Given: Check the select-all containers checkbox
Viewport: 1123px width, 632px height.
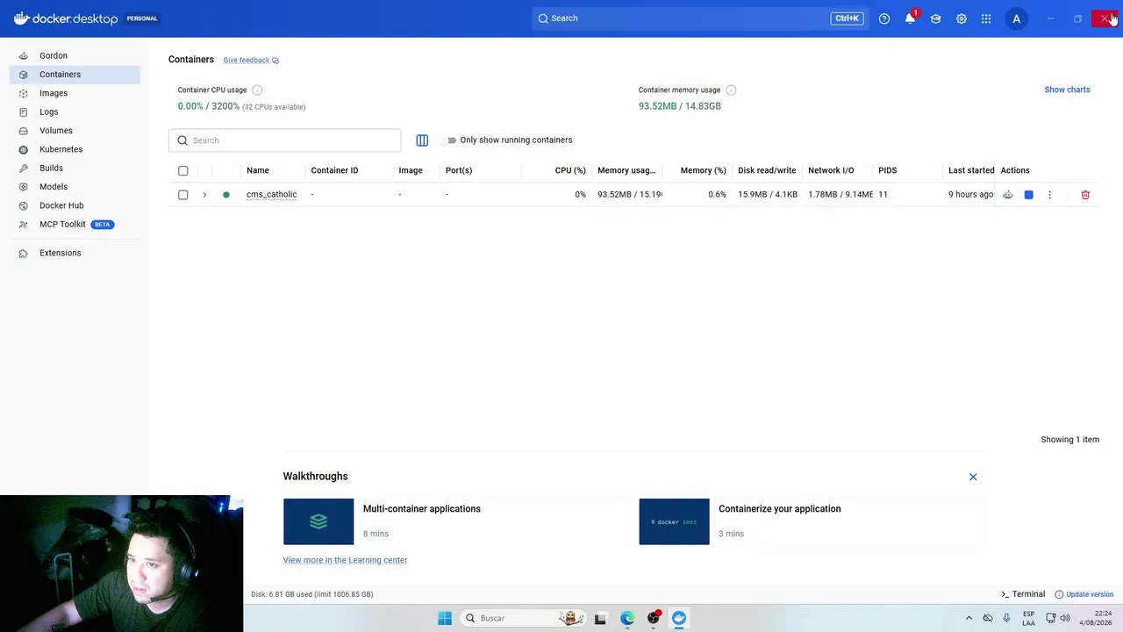Looking at the screenshot, I should pos(183,170).
